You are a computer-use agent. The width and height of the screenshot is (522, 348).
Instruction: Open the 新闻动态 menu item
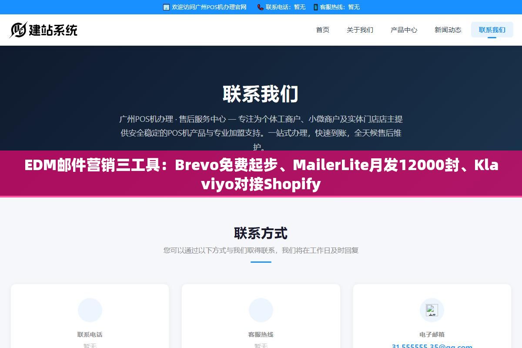coord(448,30)
